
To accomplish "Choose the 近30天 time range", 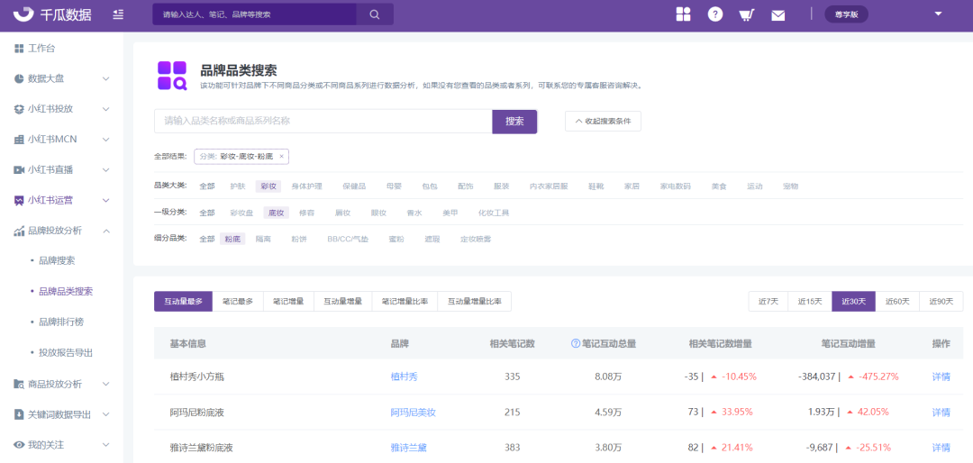I will [853, 302].
